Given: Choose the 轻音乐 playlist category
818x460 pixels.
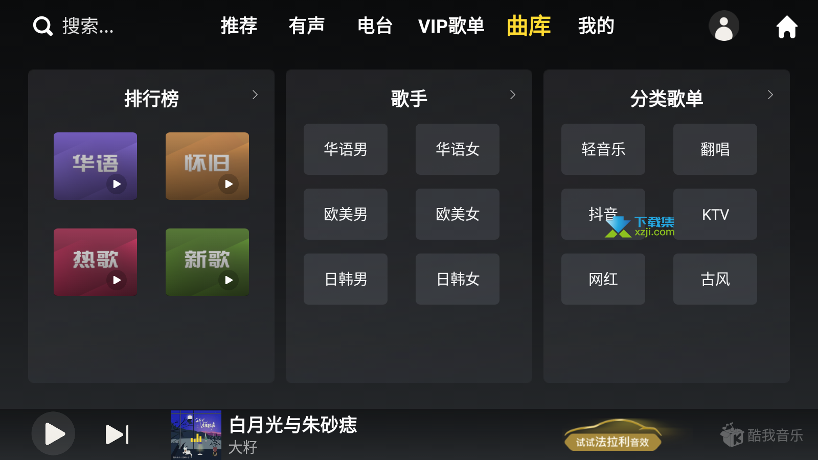Looking at the screenshot, I should [x=603, y=149].
